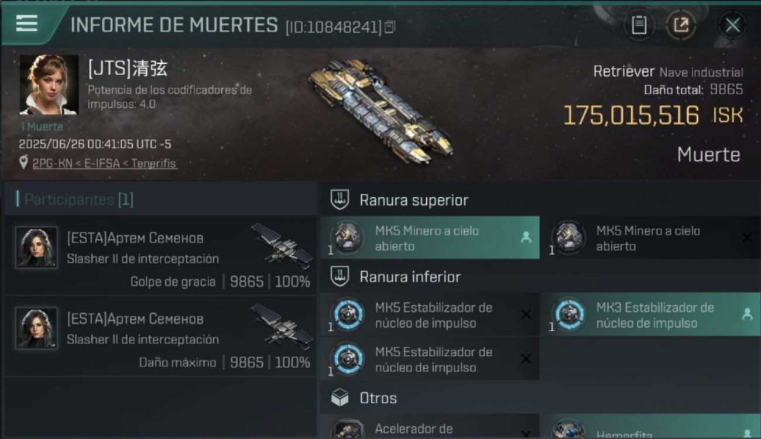Click the Retriever ship image
The image size is (761, 439).
(x=379, y=114)
